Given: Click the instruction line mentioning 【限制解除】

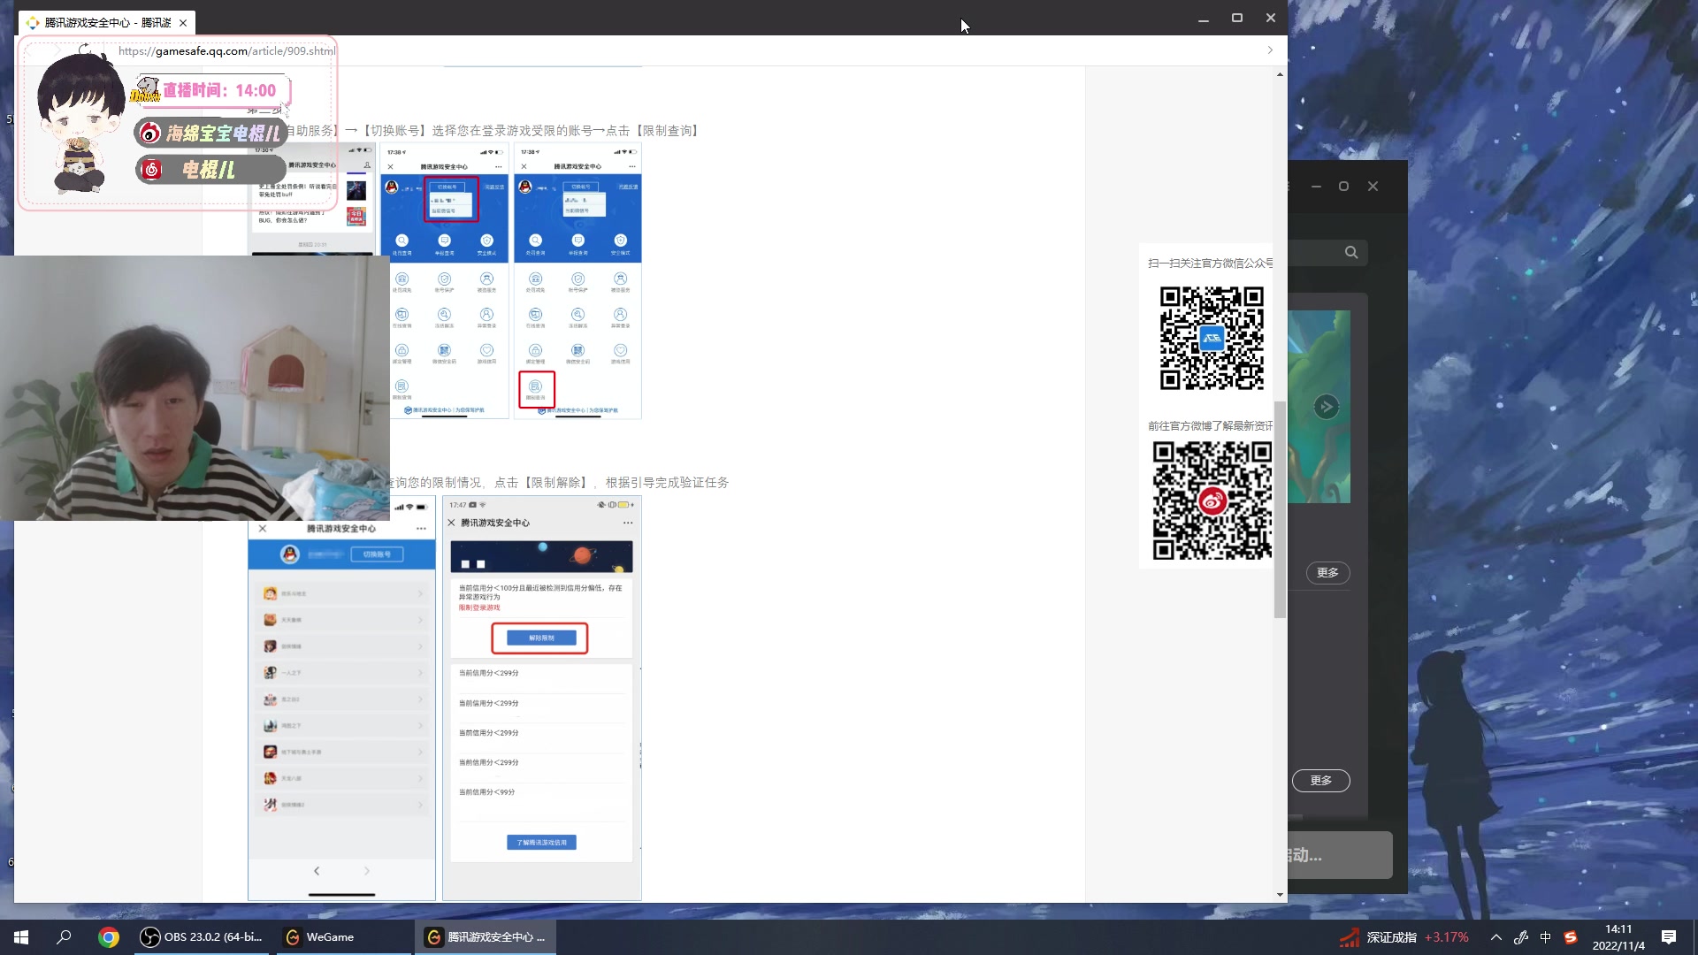Looking at the screenshot, I should 557,483.
